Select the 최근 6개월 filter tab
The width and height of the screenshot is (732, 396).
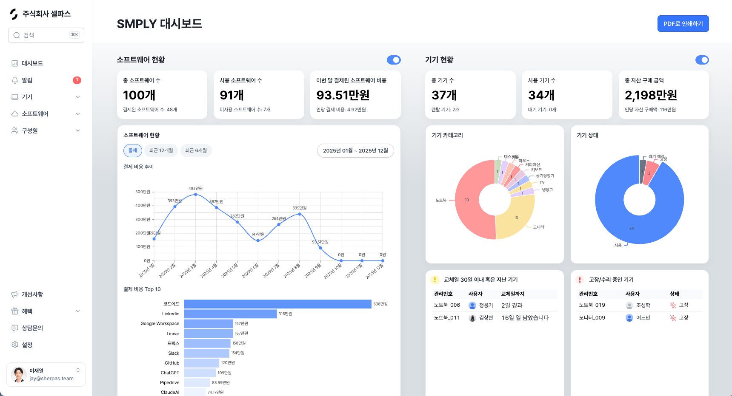point(196,150)
